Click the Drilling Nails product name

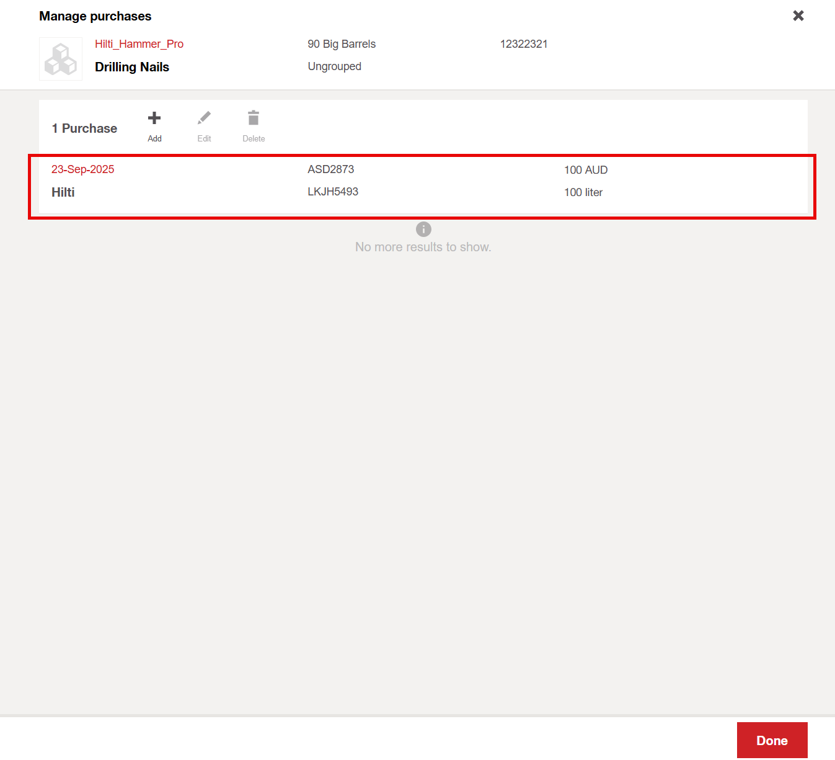tap(132, 67)
